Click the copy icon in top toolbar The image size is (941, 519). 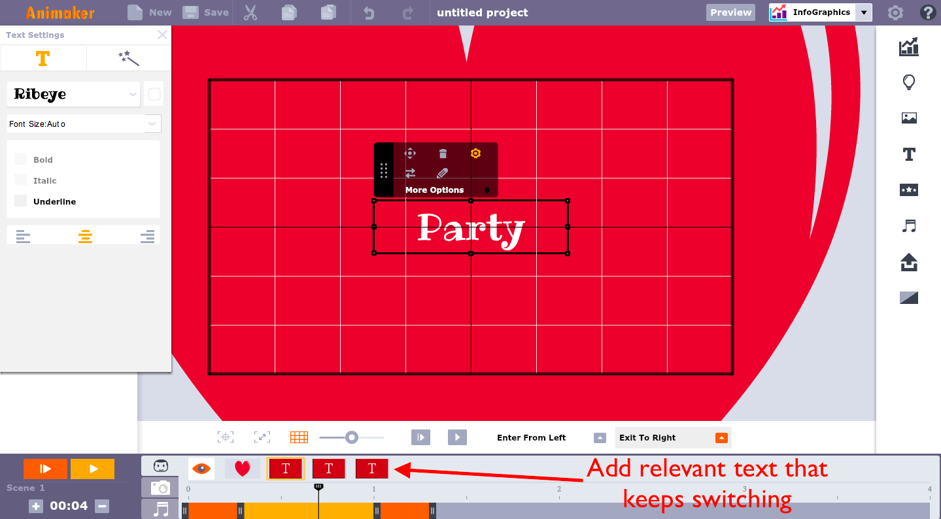coord(288,12)
